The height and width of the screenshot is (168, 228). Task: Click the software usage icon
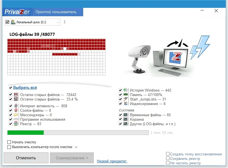[x=16, y=119]
